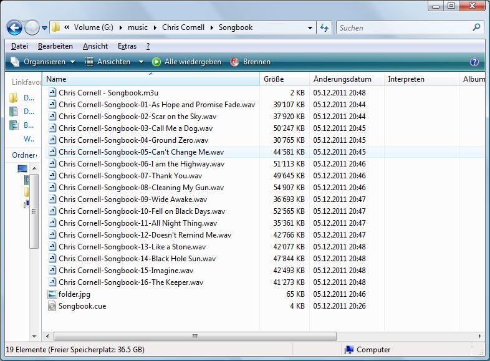Select the 13-Like a Stone.wav file
This screenshot has height=361, width=490.
[x=134, y=247]
